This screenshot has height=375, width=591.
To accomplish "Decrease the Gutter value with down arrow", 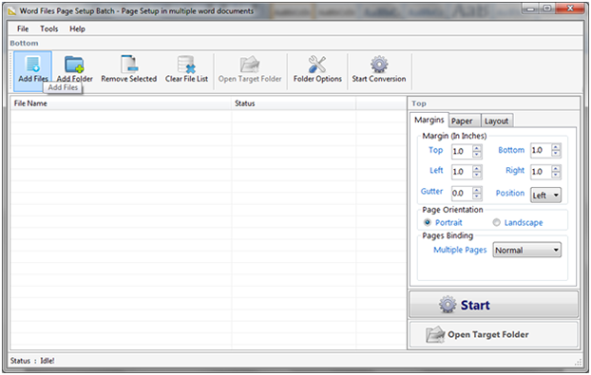I will [x=477, y=196].
